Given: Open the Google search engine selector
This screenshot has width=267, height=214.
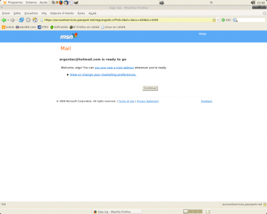Looking at the screenshot, I should point(236,20).
